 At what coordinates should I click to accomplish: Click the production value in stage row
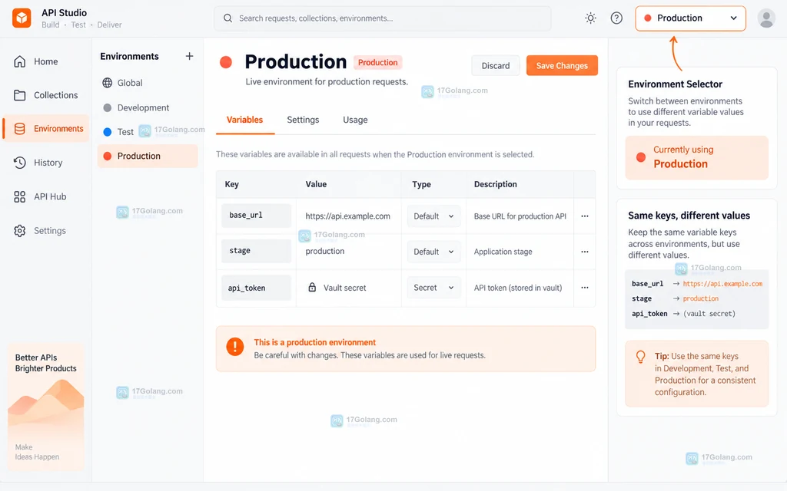(325, 251)
